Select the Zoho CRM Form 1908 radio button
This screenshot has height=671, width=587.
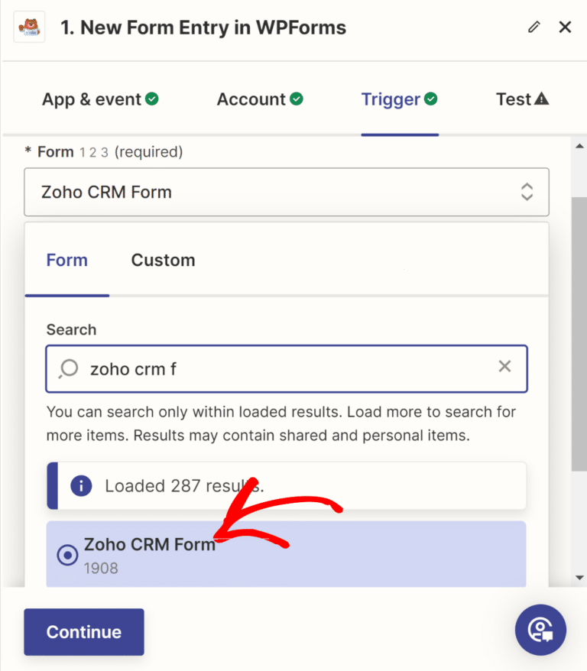point(67,555)
